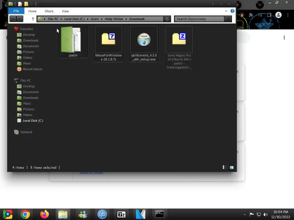The height and width of the screenshot is (220, 294).
Task: Refresh the Downloads folder view
Action: click(167, 19)
